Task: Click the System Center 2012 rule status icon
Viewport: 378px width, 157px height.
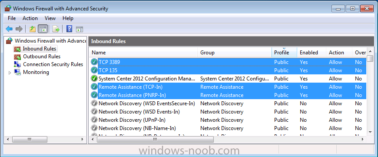Action: coord(94,79)
